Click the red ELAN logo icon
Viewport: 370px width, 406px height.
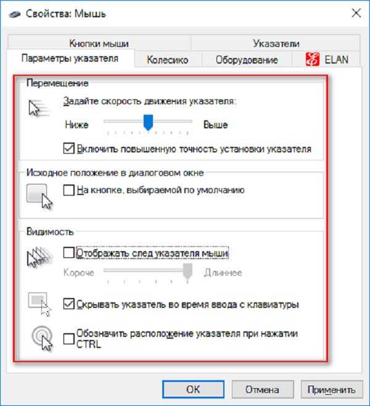tap(313, 59)
